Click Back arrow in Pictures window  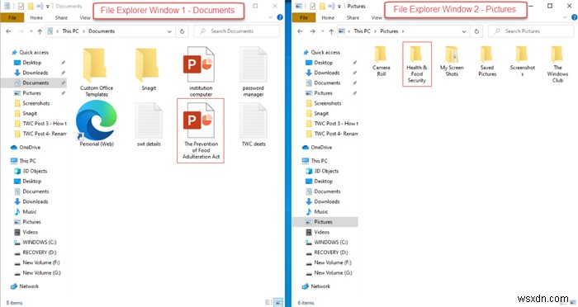(x=300, y=31)
